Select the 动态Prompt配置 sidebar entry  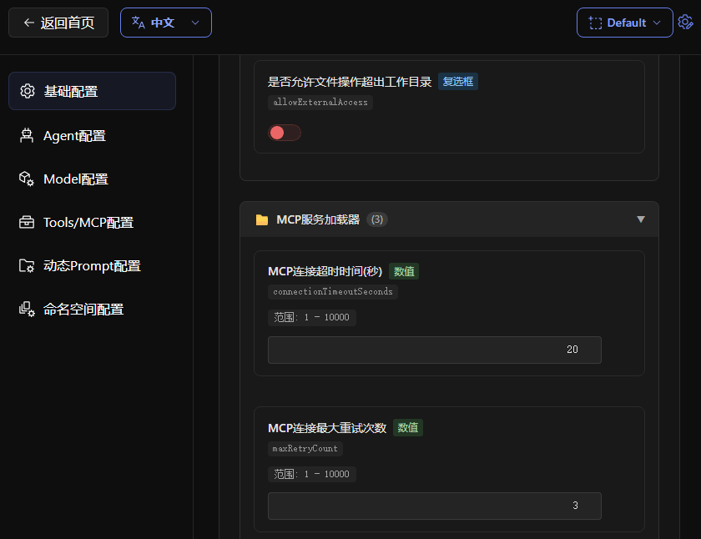(92, 265)
